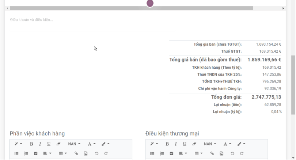The image size is (296, 160).
Task: Toggle bold in Phần việc khách hàng editor
Action: click(x=31, y=144)
